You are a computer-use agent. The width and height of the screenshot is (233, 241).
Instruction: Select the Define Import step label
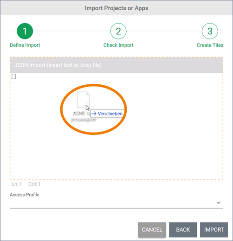pyautogui.click(x=25, y=45)
